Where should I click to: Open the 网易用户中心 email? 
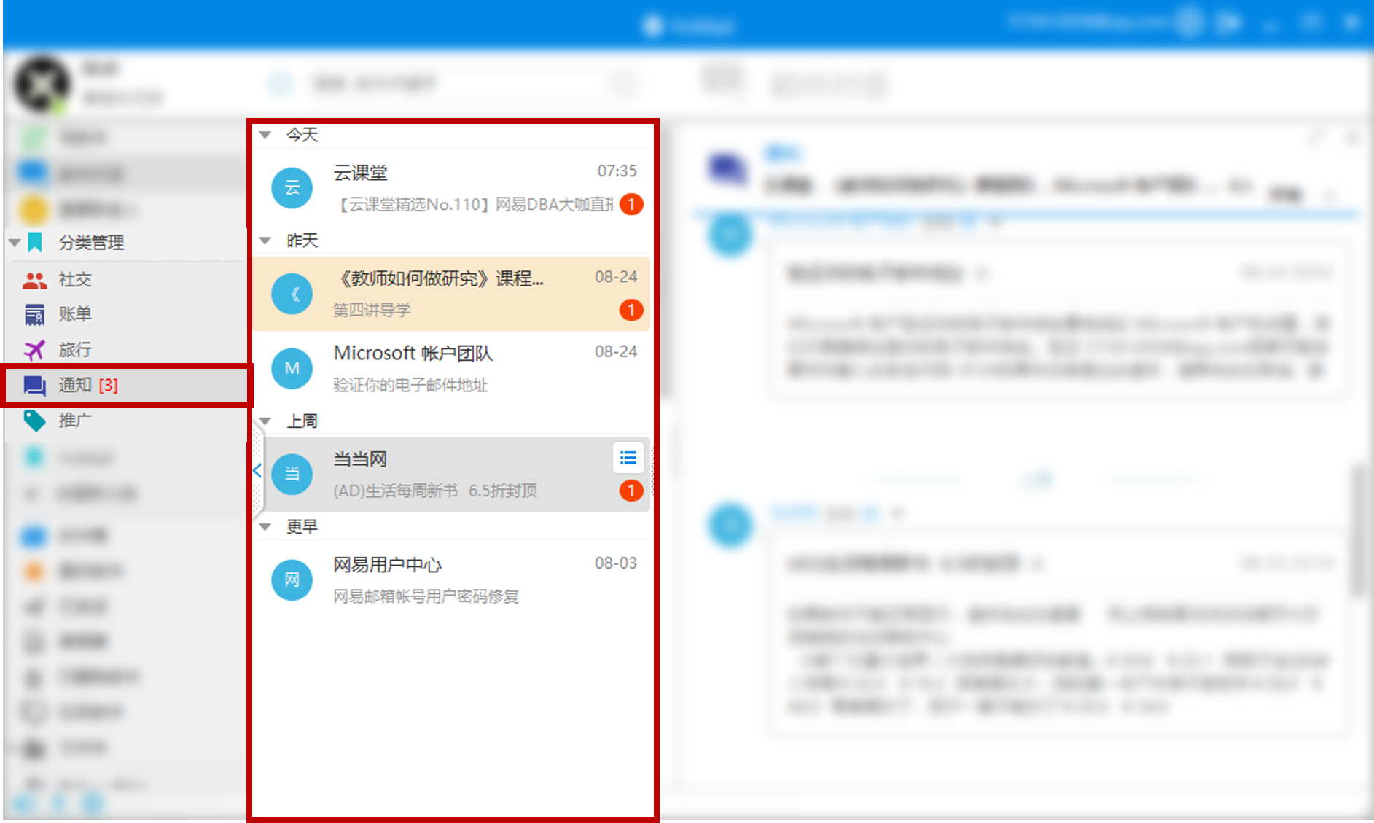452,580
